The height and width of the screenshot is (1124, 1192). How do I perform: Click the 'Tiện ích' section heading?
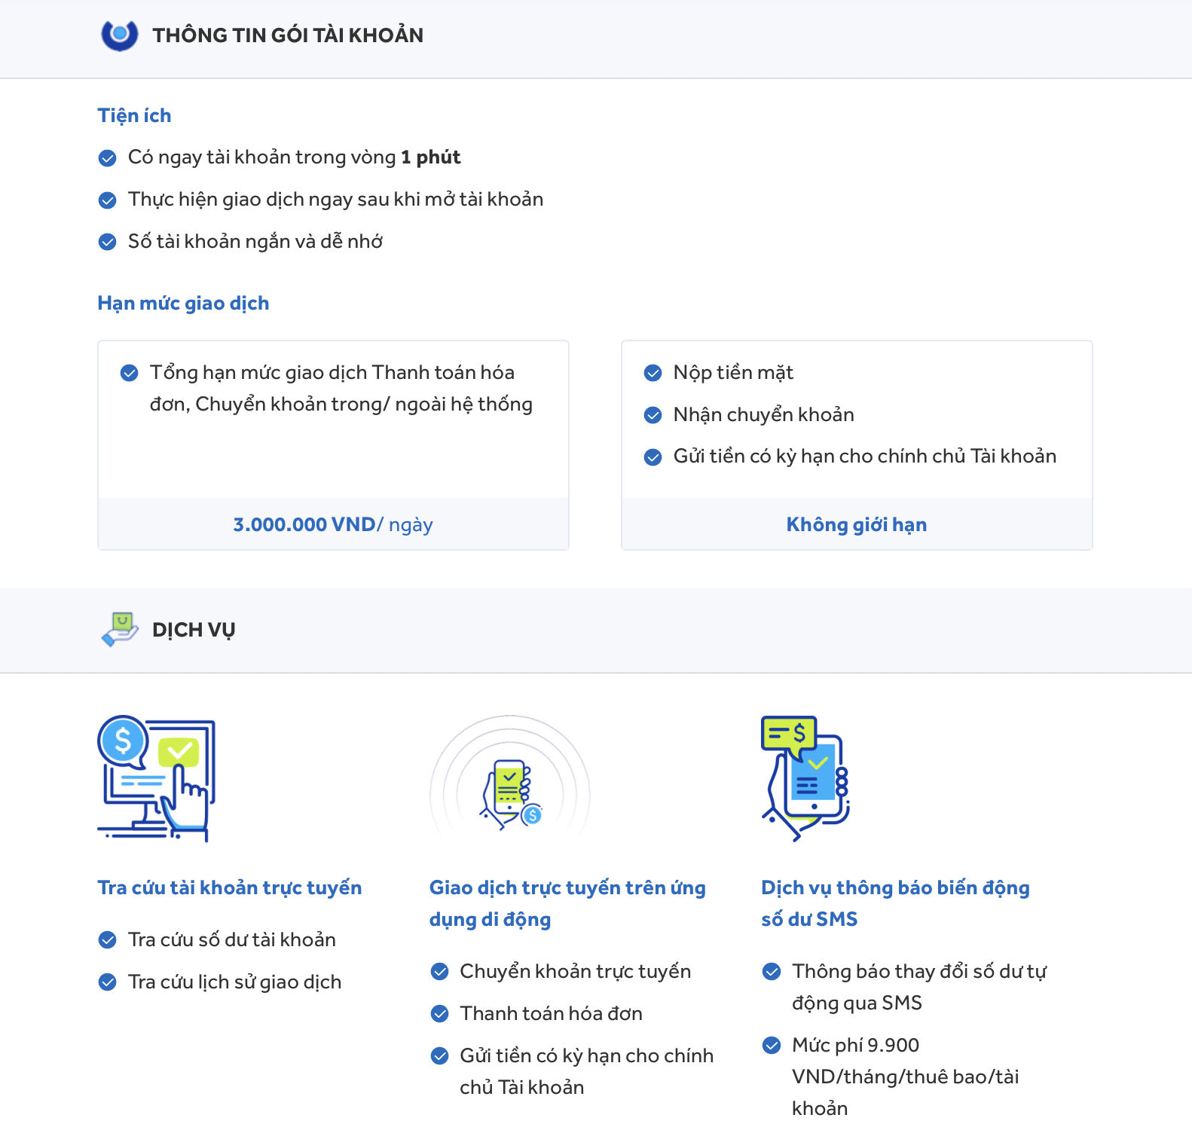(x=134, y=115)
